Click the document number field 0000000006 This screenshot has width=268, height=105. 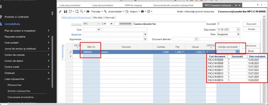click(x=123, y=24)
